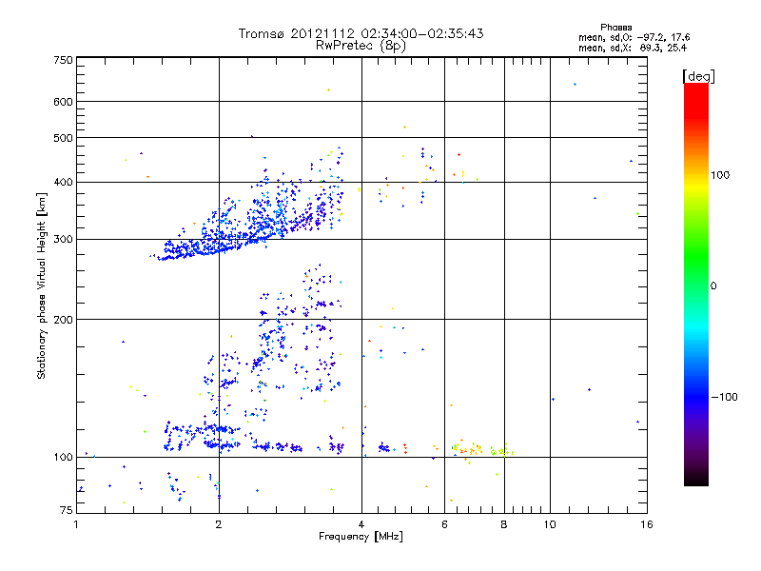Click the 'mean, sd,O: -97.2, 17.6' line
Screen dimensions: 761x571
pyautogui.click(x=634, y=37)
